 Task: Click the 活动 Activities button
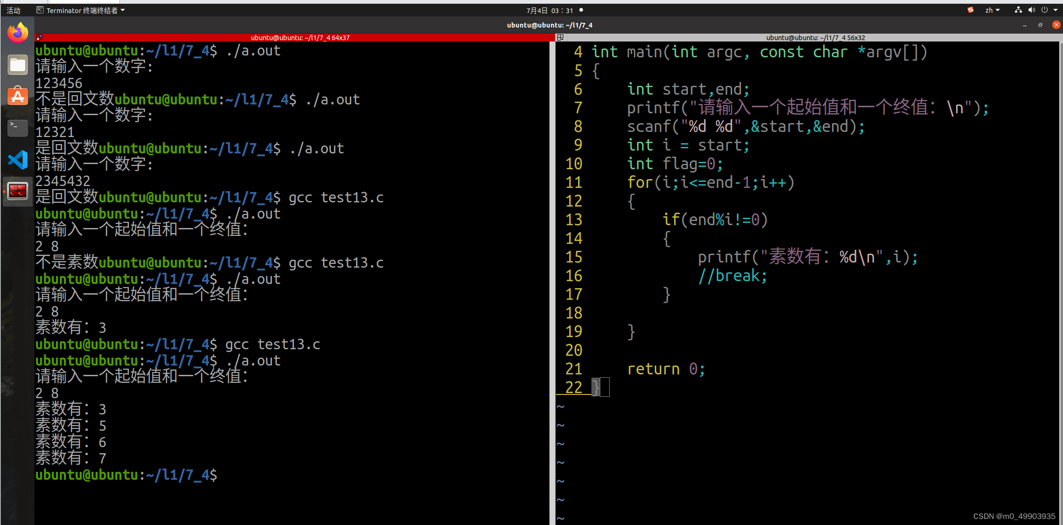click(x=14, y=10)
